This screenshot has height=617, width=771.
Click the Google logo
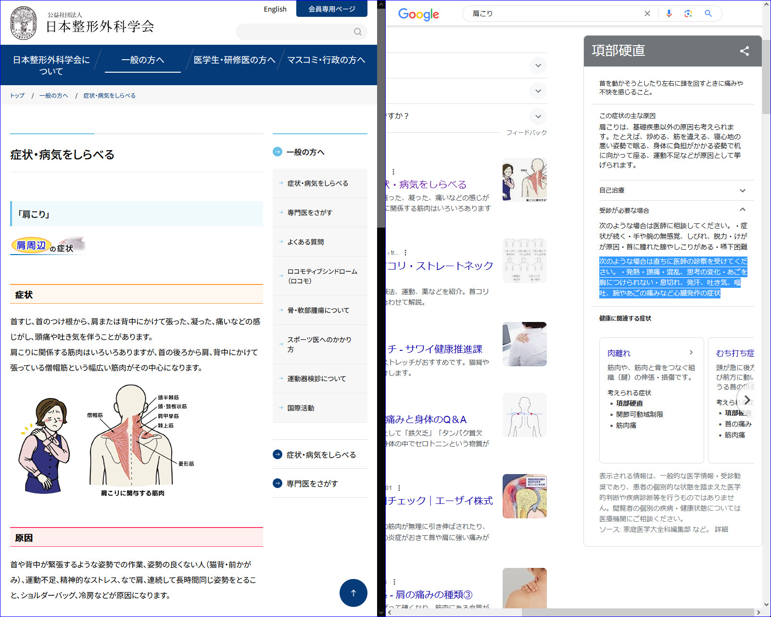(418, 14)
